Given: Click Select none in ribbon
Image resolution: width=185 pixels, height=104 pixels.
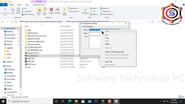Looking at the screenshot, I should tap(105, 12).
